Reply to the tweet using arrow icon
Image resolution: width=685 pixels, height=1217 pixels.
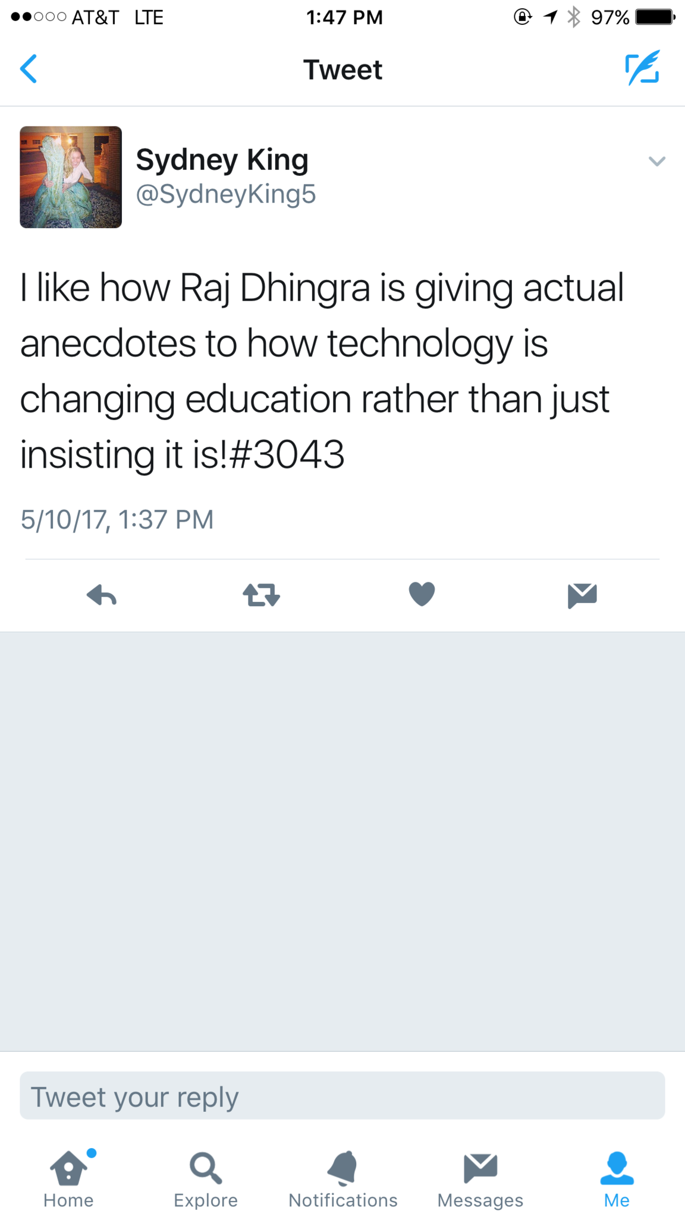point(102,595)
